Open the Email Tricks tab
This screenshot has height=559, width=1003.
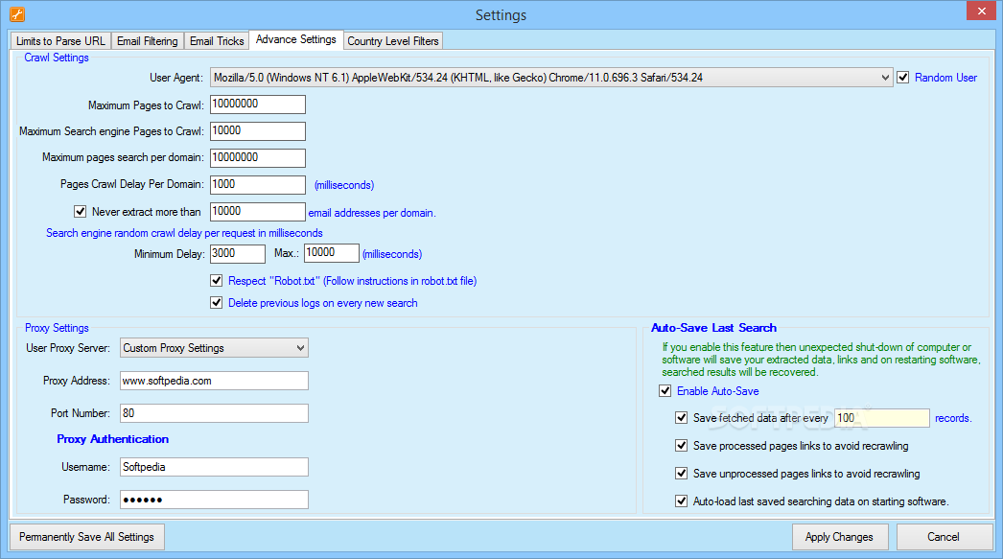pos(217,41)
